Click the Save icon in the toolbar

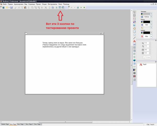point(12,8)
